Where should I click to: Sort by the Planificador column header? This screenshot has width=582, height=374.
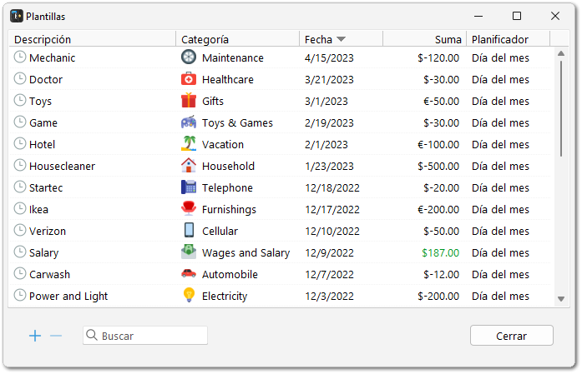point(508,39)
